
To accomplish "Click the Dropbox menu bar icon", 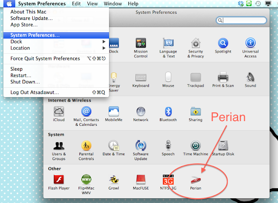I will [241, 3].
